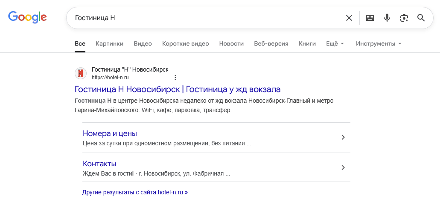This screenshot has width=440, height=202.
Task: Click chevron arrow next to Контакты
Action: pyautogui.click(x=343, y=167)
